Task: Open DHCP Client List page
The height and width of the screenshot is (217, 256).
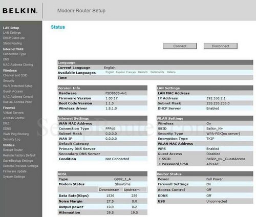Action: [14, 38]
